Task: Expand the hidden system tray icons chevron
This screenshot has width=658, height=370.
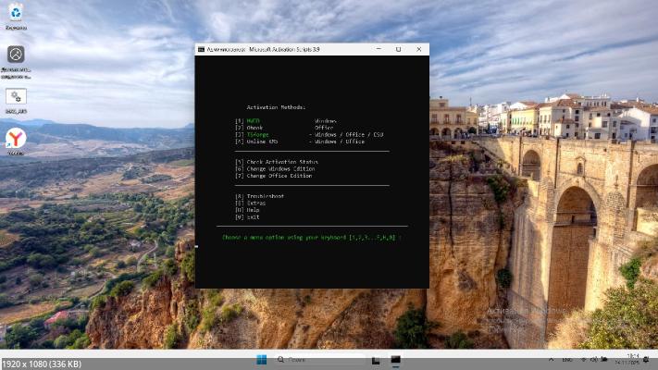Action: click(x=552, y=360)
